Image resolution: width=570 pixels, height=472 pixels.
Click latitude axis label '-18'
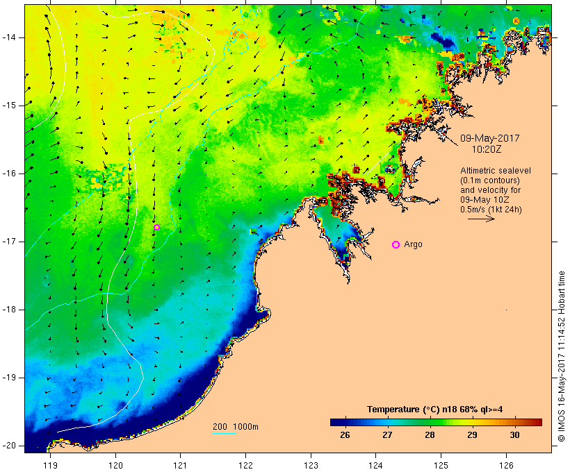point(9,310)
